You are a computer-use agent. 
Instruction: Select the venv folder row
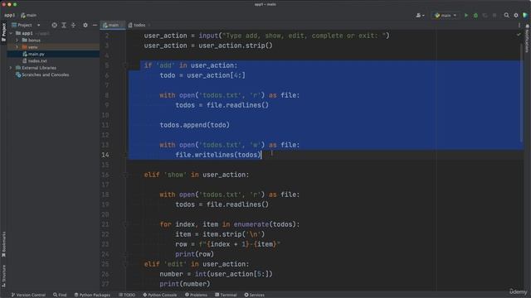point(53,47)
